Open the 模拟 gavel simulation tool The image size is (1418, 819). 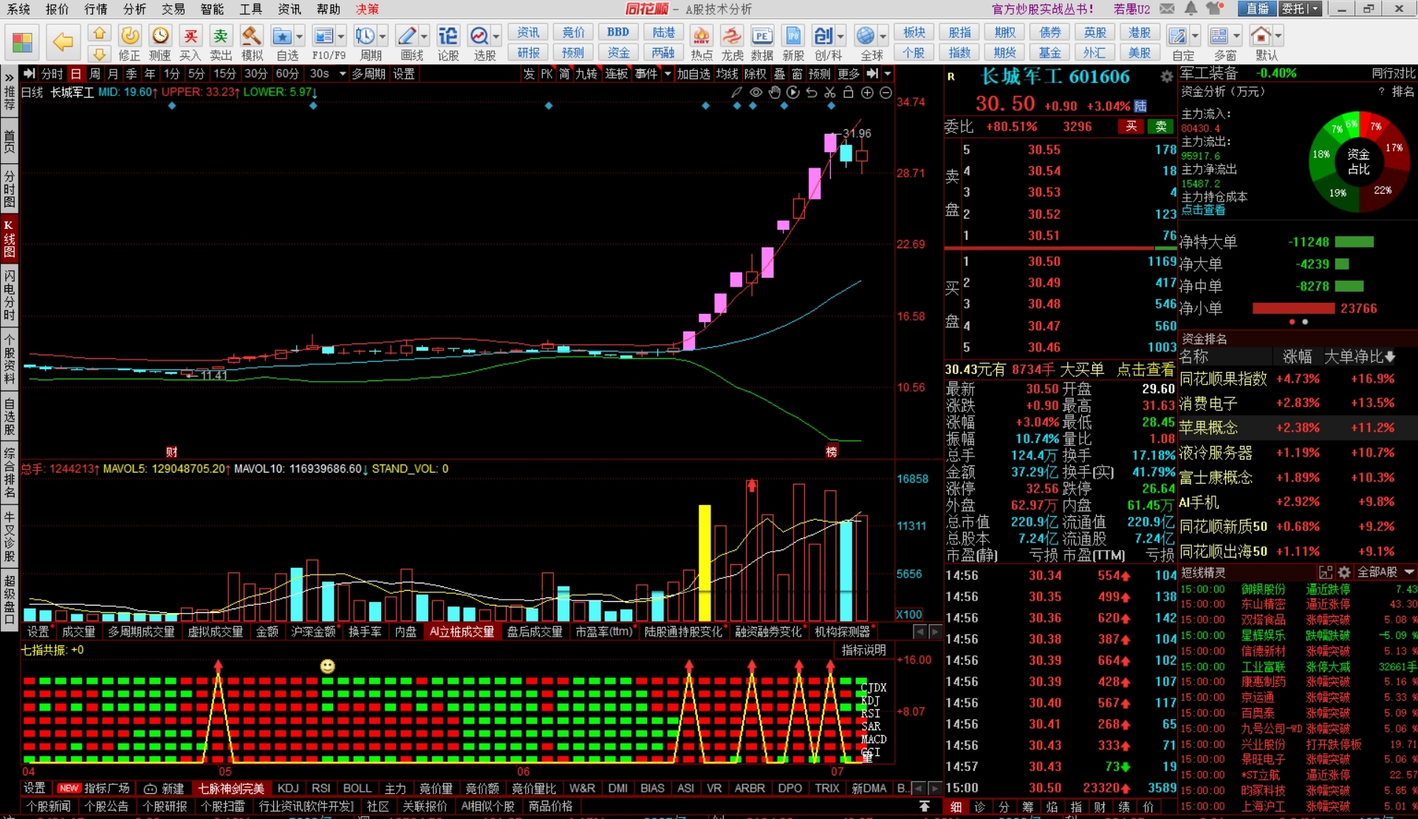251,37
